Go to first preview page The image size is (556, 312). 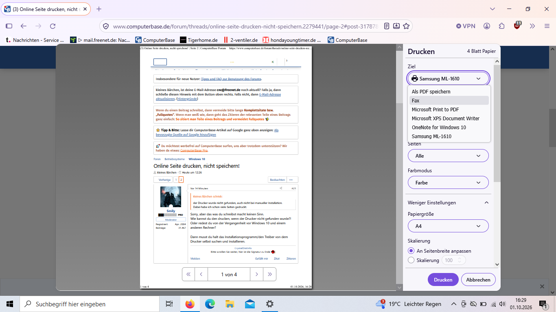pyautogui.click(x=188, y=275)
